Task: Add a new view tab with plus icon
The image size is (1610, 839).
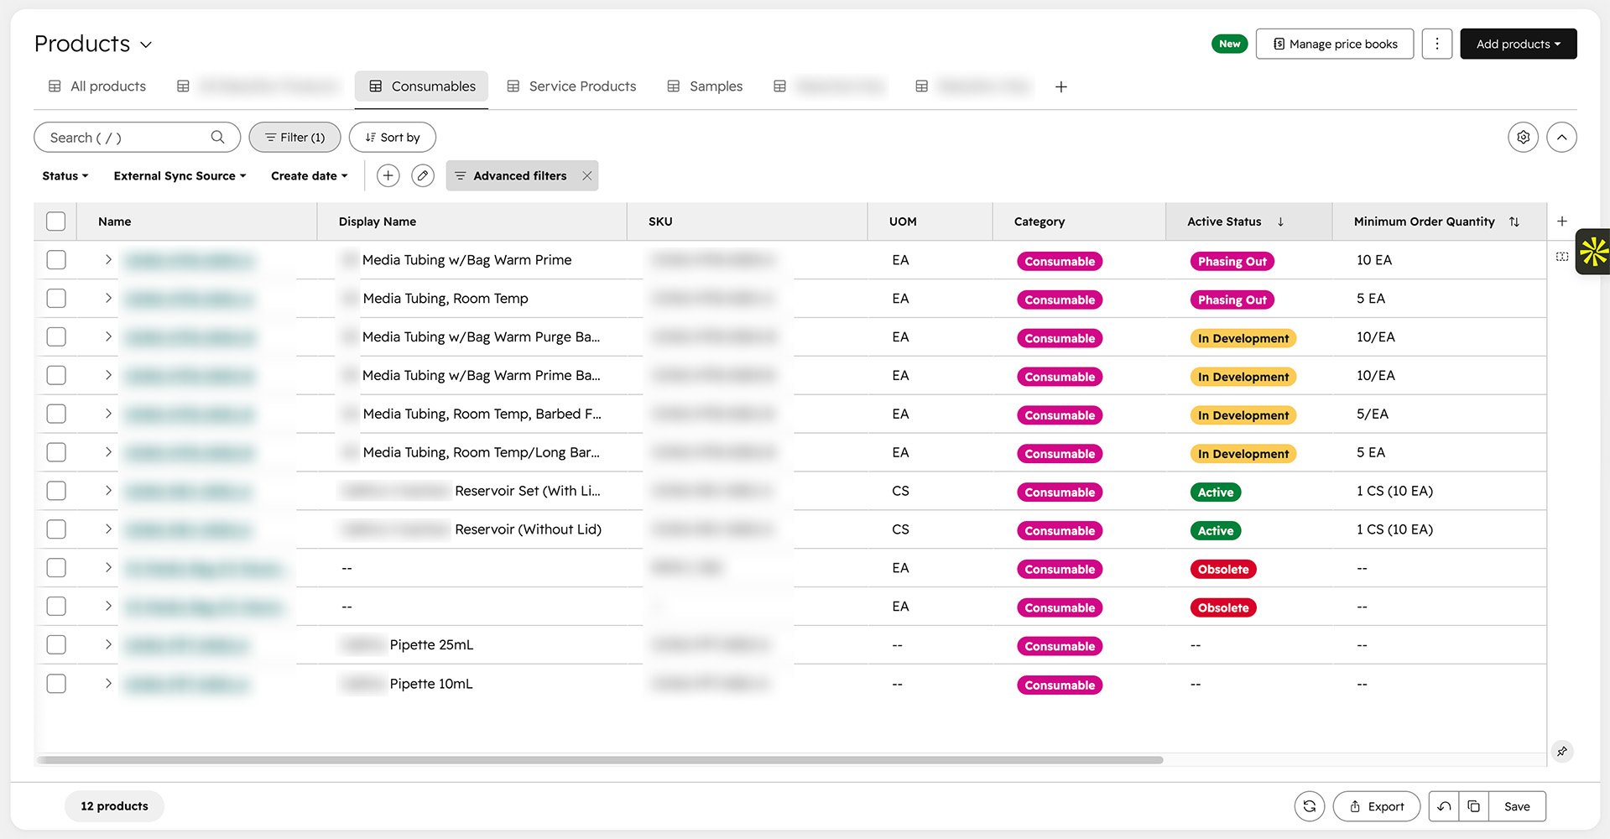Action: coord(1060,86)
